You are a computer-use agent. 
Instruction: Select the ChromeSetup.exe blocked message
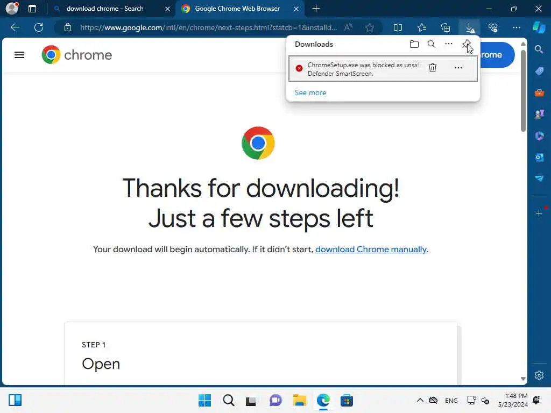pyautogui.click(x=363, y=69)
